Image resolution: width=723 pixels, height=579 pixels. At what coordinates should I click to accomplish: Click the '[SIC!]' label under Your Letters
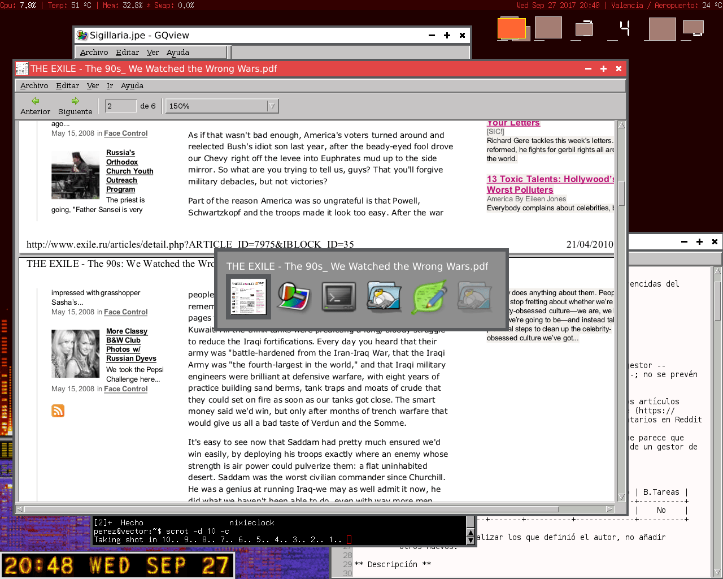click(495, 132)
